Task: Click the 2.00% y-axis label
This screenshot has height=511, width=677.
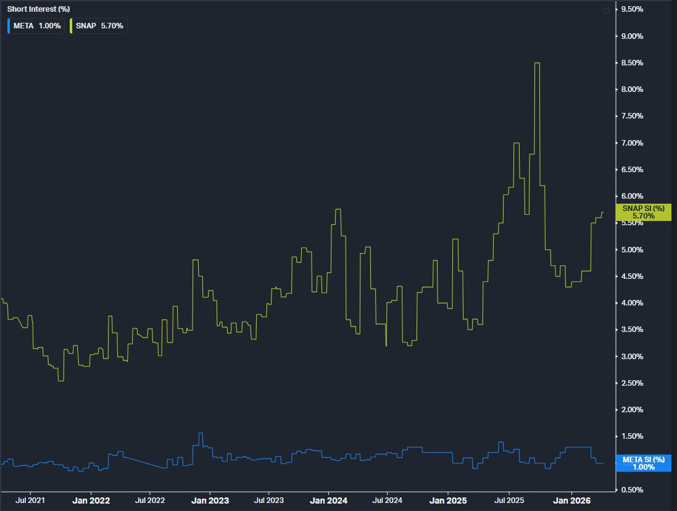Action: click(x=632, y=410)
